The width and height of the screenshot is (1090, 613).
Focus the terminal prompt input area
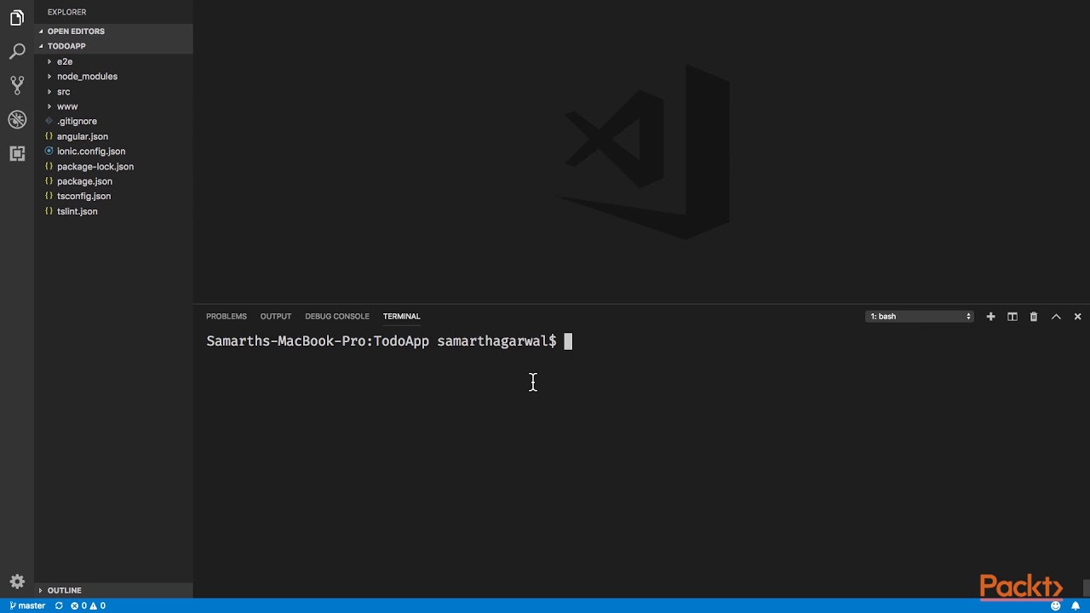568,341
